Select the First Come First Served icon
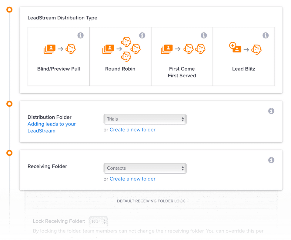Viewport: 291px width, 240px height. (183, 49)
